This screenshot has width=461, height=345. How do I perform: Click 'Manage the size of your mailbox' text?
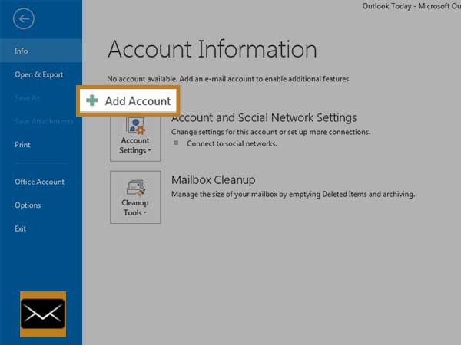(x=294, y=194)
